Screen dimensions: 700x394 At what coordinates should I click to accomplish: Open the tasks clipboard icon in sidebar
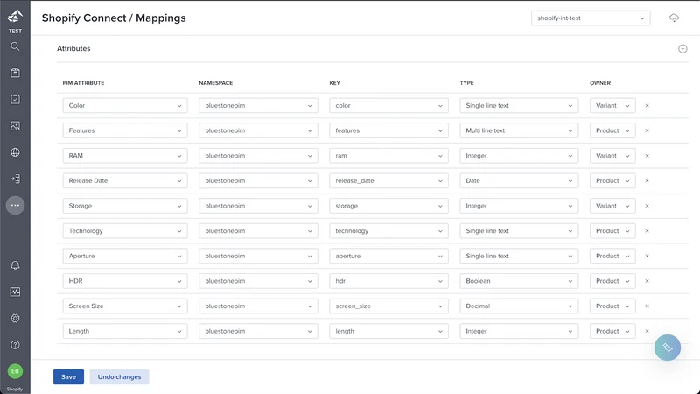click(15, 99)
